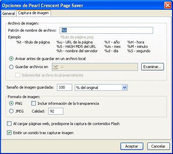The height and width of the screenshot is (154, 173).
Task: Click the '%5 - HASH MD5 del URL' text
Action: point(76,47)
